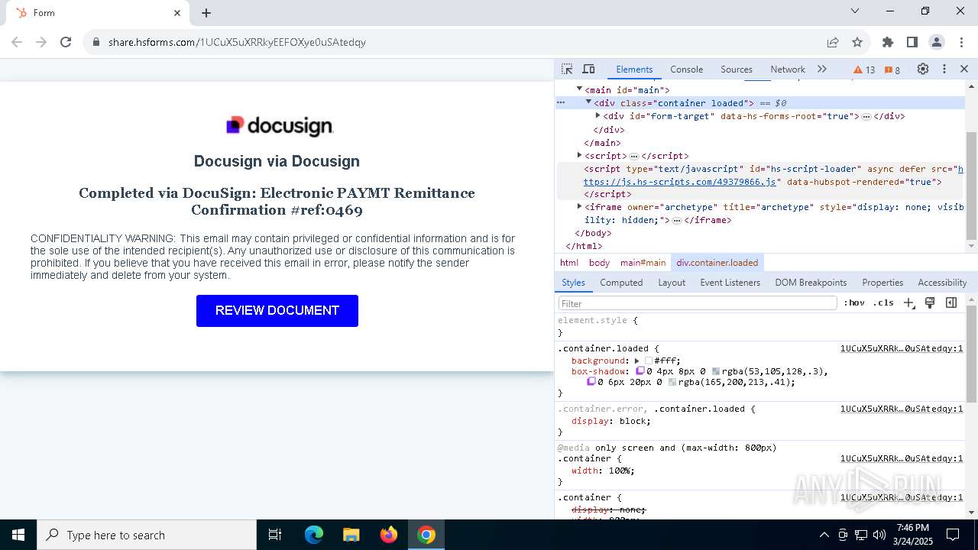Open Windows Start menu
Viewport: 978px width, 550px height.
tap(18, 535)
